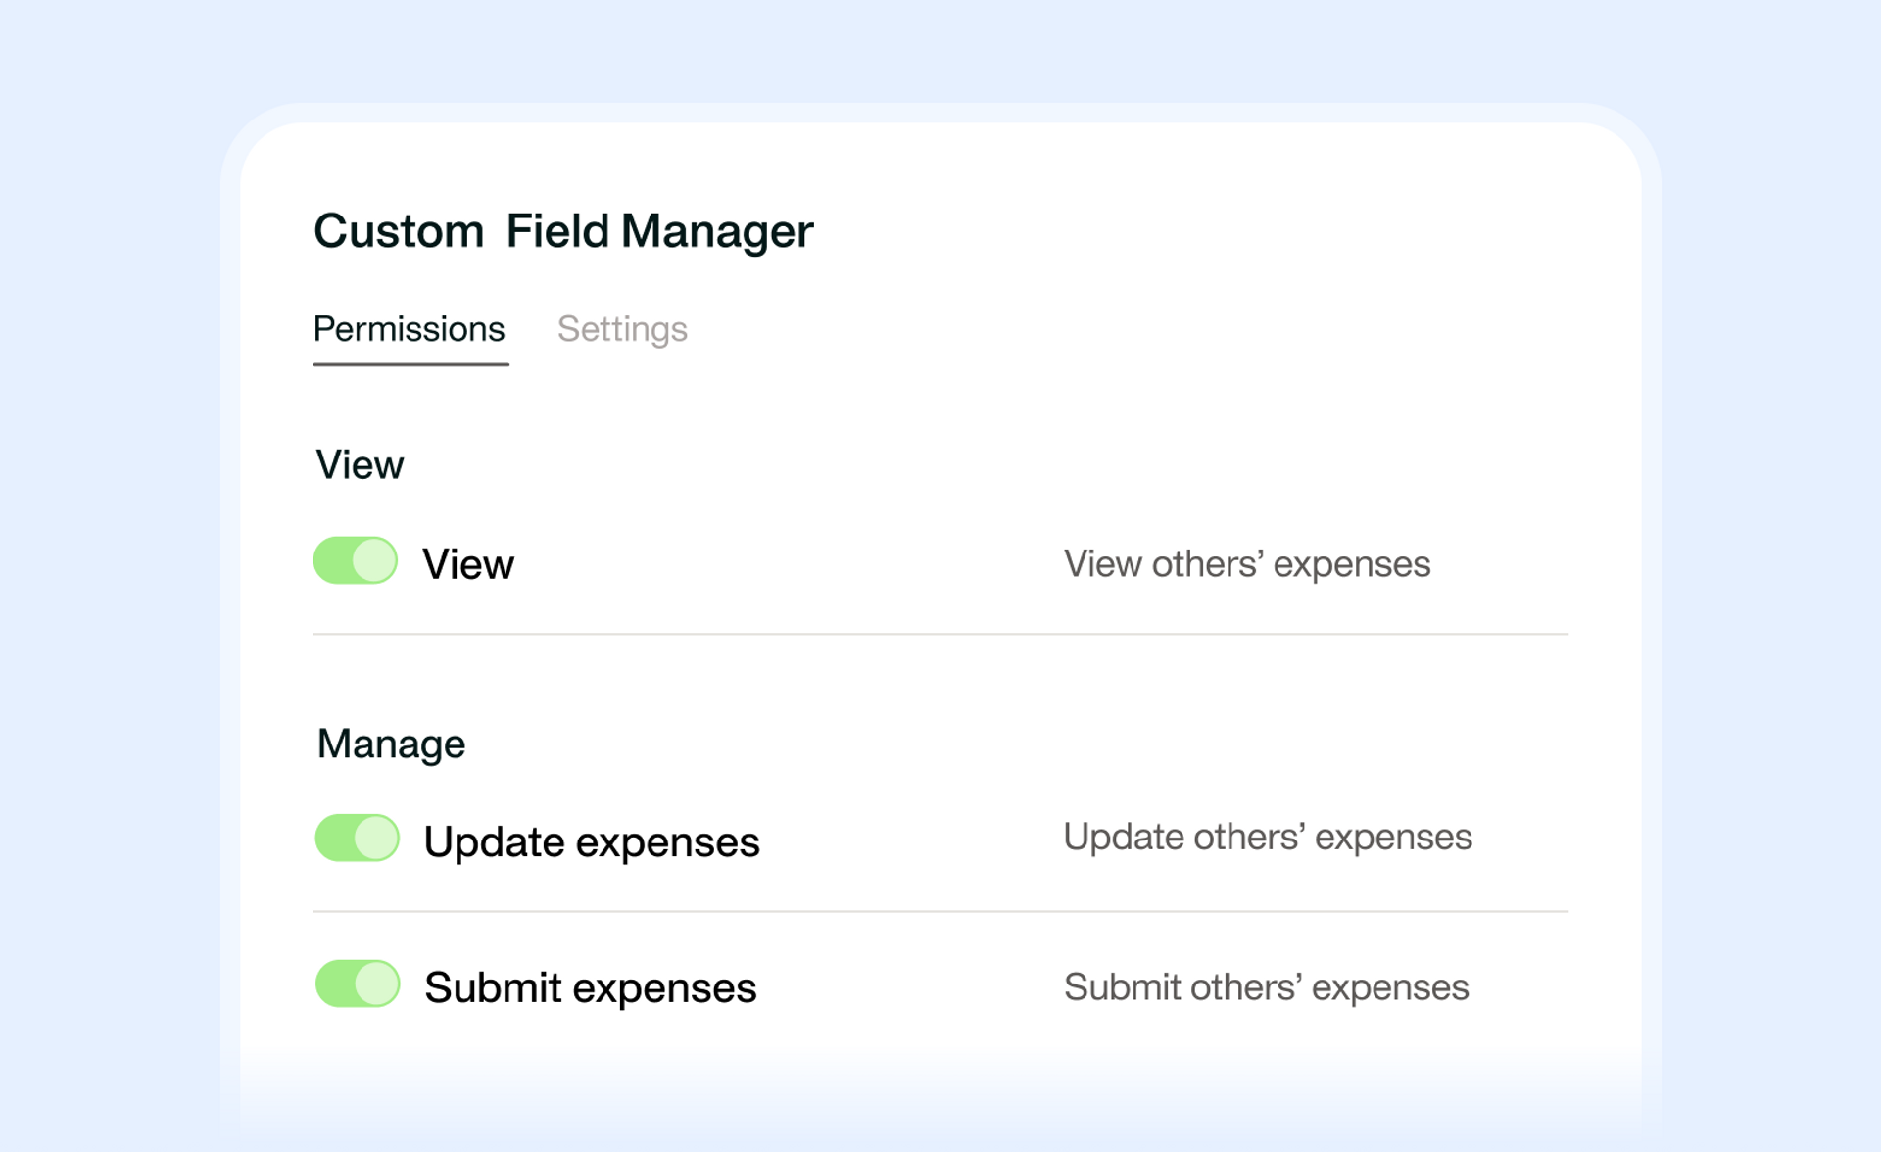Screen dimensions: 1881x1152
Task: Click the 'Manage' section heading
Action: click(391, 744)
